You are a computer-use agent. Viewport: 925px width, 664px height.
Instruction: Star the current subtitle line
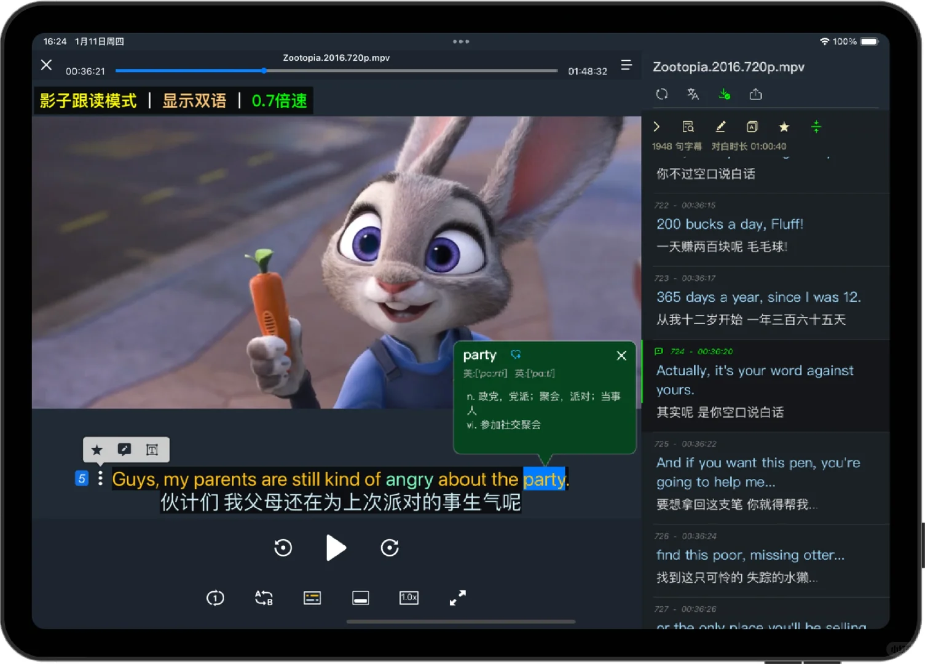(97, 449)
